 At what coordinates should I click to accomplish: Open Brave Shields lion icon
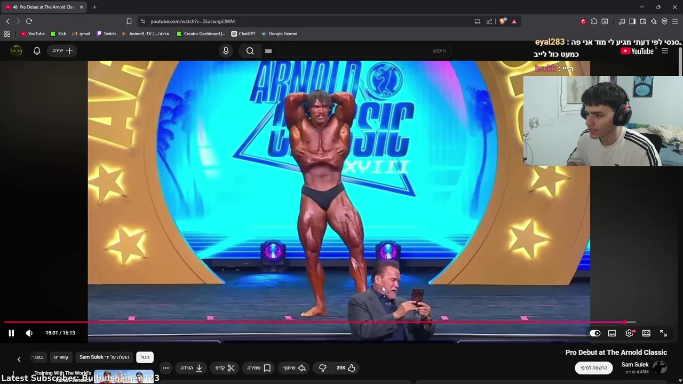coord(503,21)
